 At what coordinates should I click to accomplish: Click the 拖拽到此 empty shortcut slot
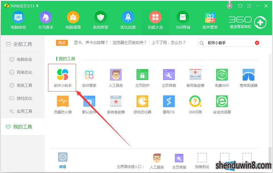202,161
